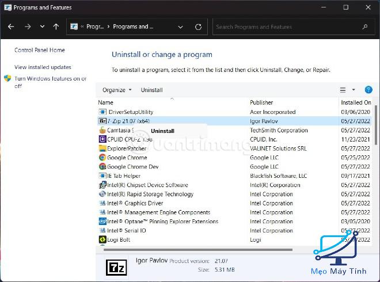Open View installed updates
Viewport: 380px width, 282px height.
[43, 67]
